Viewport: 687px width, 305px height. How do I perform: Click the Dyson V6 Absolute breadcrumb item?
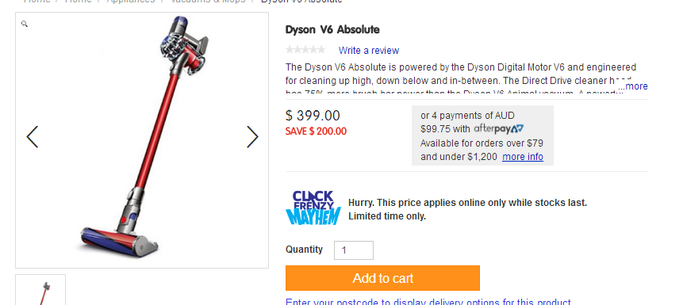[x=301, y=2]
